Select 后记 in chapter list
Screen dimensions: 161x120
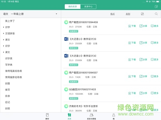[x=7, y=102]
